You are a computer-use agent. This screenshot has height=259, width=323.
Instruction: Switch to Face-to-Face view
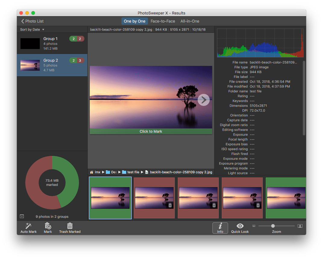tap(163, 21)
